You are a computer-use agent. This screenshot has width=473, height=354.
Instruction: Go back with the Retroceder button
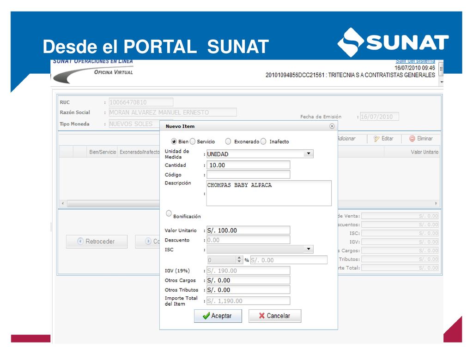tap(97, 242)
